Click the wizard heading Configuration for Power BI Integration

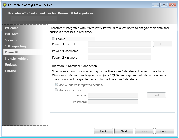(50, 13)
